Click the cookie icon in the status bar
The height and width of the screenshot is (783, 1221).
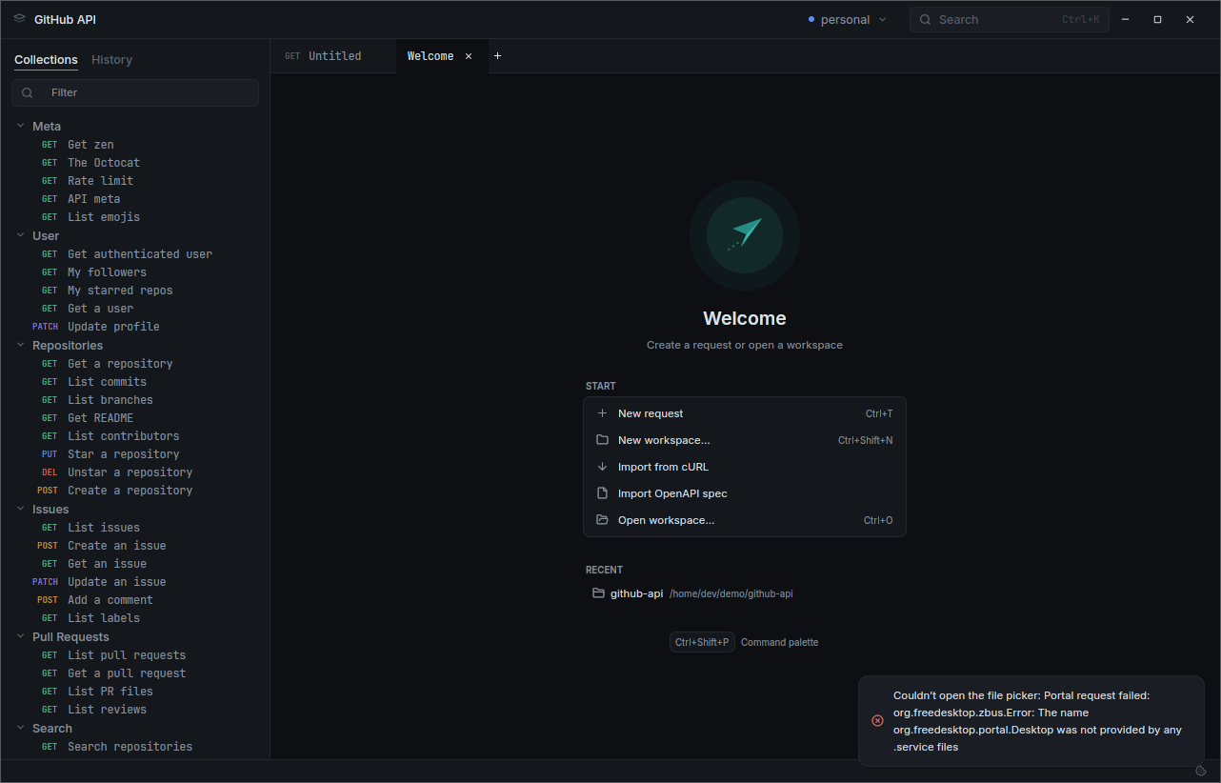[1201, 771]
